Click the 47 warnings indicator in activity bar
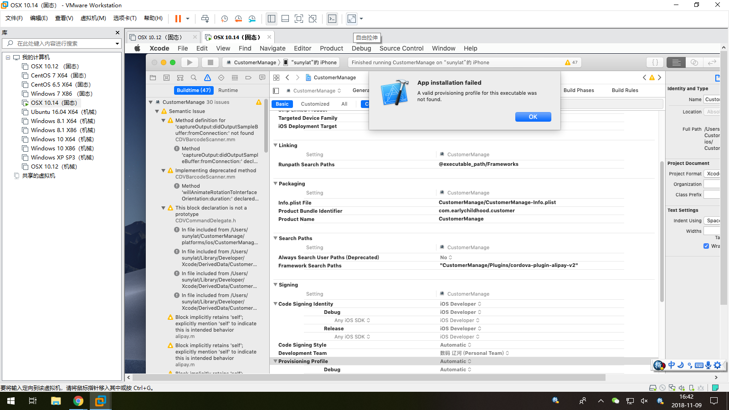 571,62
